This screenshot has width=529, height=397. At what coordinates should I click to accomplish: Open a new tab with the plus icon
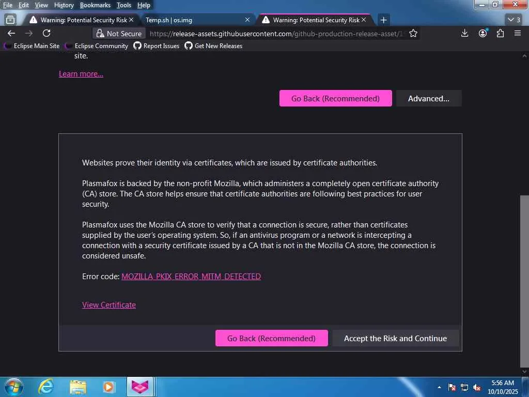(x=383, y=20)
